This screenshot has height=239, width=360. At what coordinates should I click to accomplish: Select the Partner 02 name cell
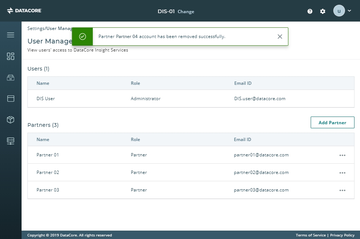point(48,172)
